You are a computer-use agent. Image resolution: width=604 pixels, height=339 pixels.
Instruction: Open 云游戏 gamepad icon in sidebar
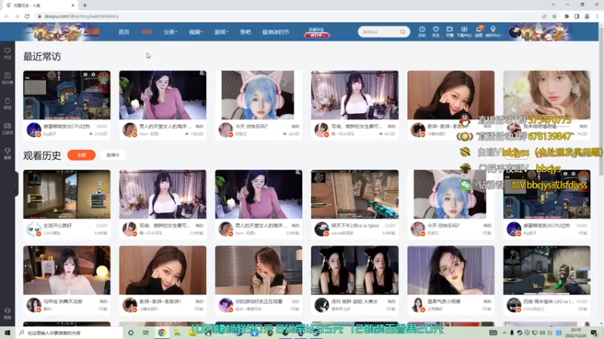pyautogui.click(x=8, y=128)
